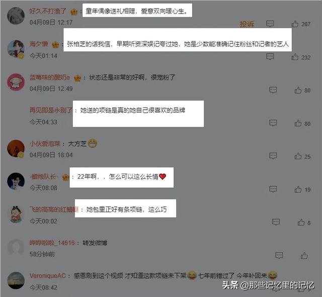Open reply icon on 转发微博 comment
The width and height of the screenshot is (322, 297).
[x=279, y=255]
